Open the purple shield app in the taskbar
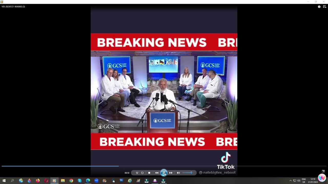Viewport: 328px width, 184px height. click(155, 181)
